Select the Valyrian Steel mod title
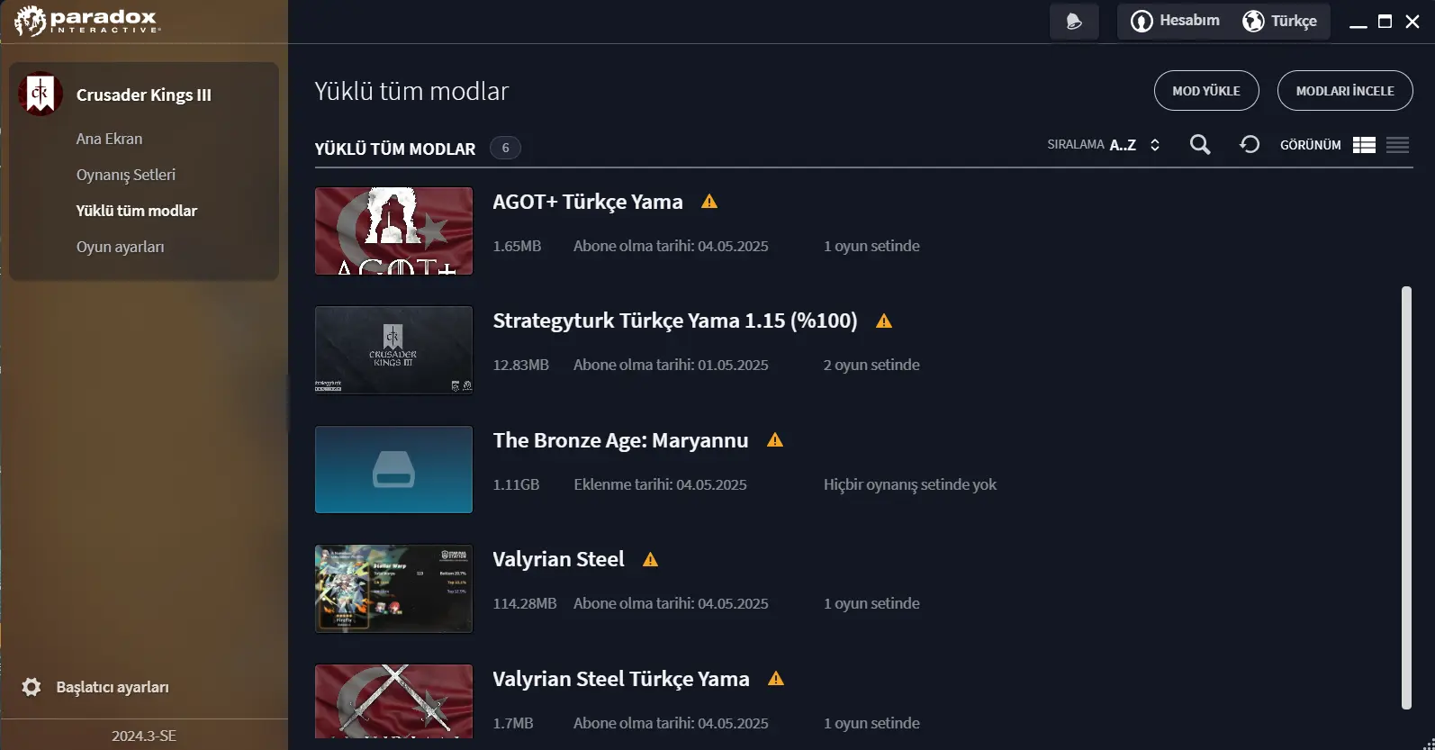 click(x=558, y=559)
